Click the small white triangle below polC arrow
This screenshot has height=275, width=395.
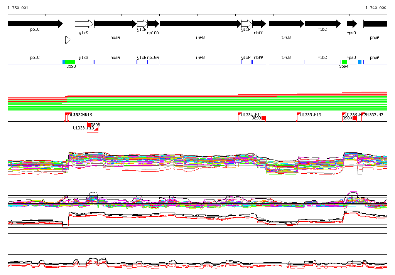tap(68, 40)
